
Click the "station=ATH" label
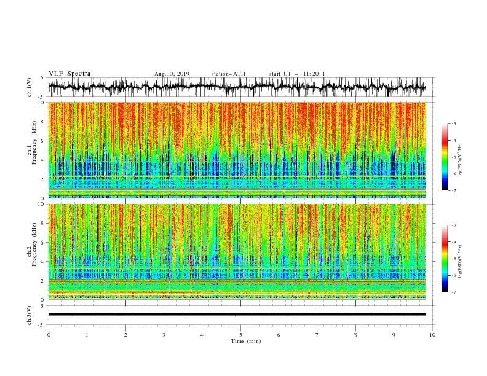(228, 74)
